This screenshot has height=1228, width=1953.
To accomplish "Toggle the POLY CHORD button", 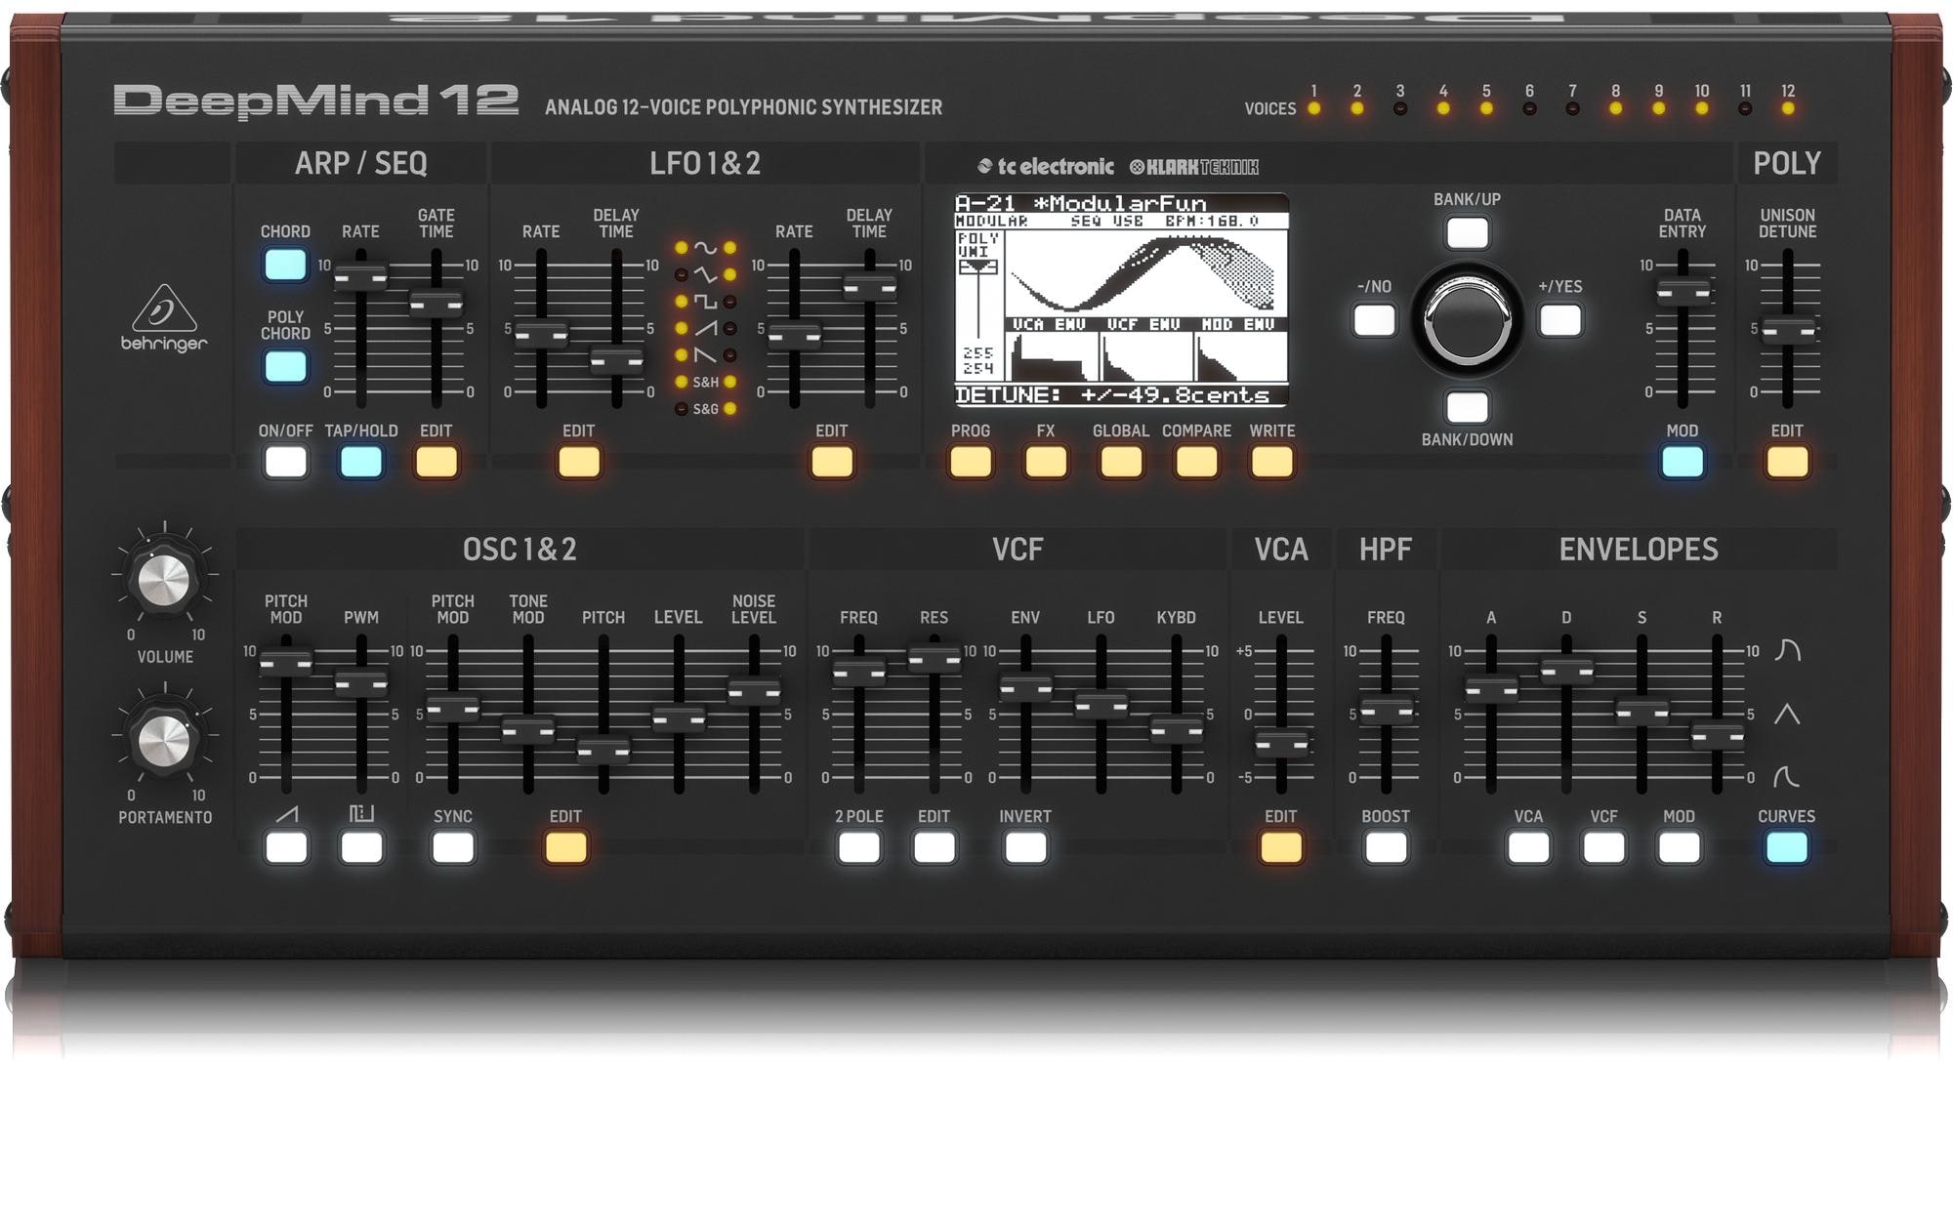I will tap(285, 367).
